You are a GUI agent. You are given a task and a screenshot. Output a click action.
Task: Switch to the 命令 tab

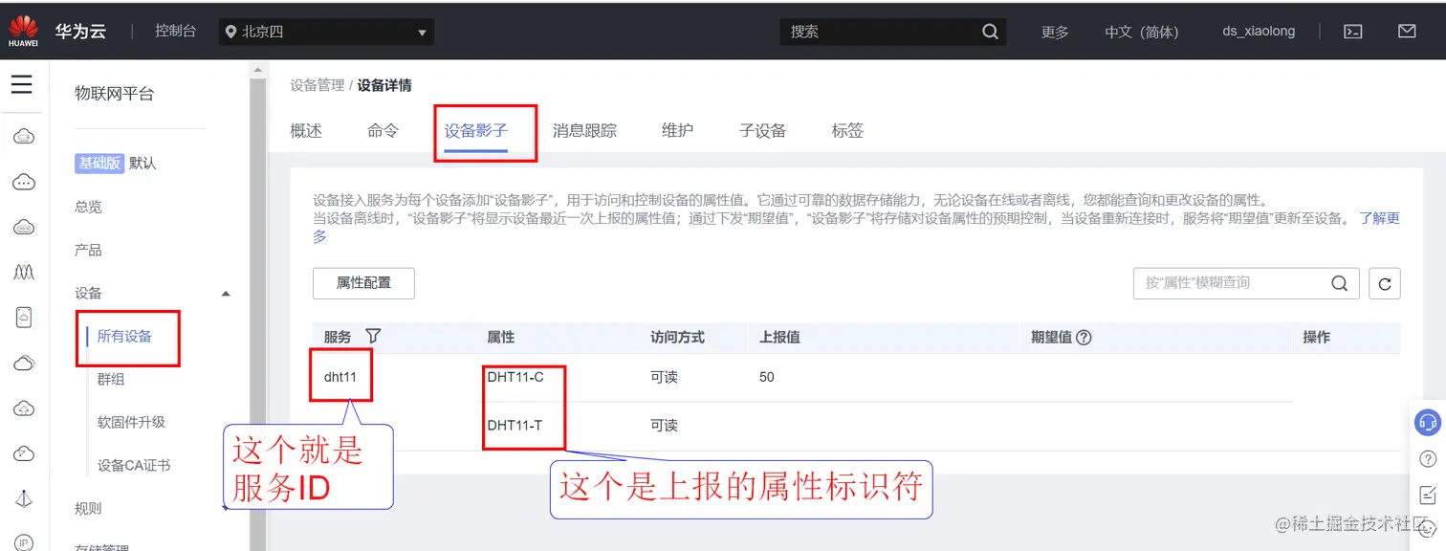point(383,131)
